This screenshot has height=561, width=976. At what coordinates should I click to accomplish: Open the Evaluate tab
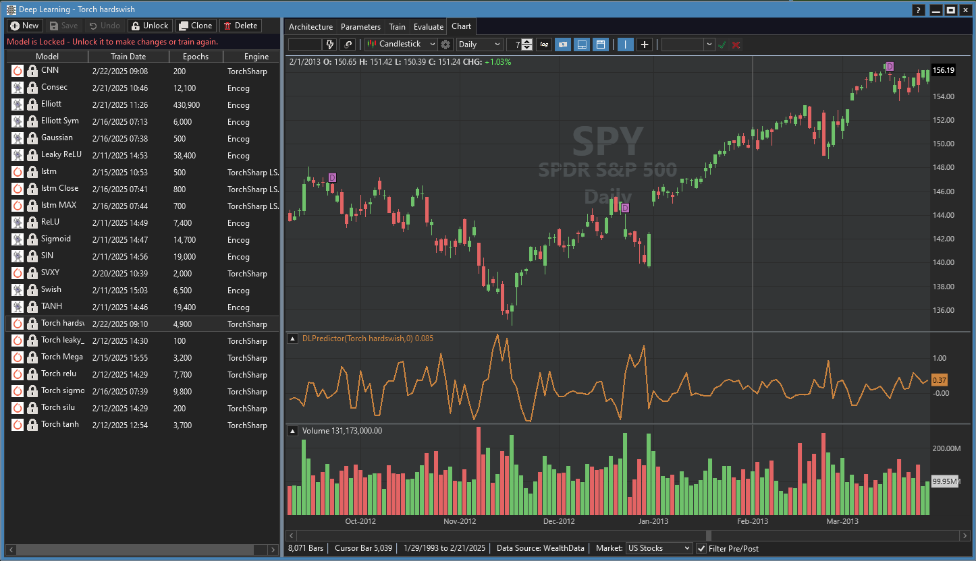pos(429,27)
